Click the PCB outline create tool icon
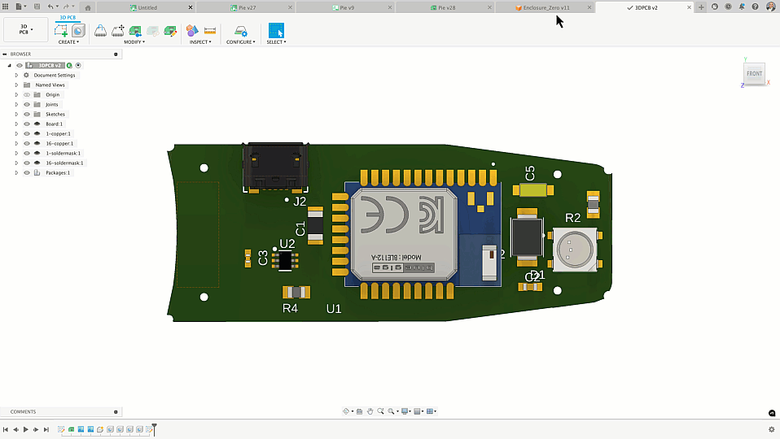This screenshot has height=439, width=780. [61, 31]
